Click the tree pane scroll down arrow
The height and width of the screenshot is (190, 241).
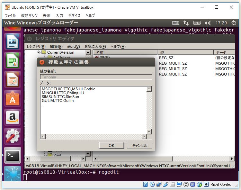click(88, 154)
